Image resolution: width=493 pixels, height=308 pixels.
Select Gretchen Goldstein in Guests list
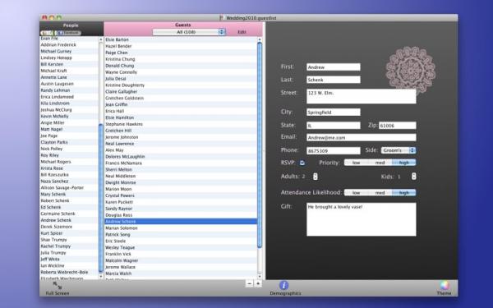pyautogui.click(x=181, y=98)
